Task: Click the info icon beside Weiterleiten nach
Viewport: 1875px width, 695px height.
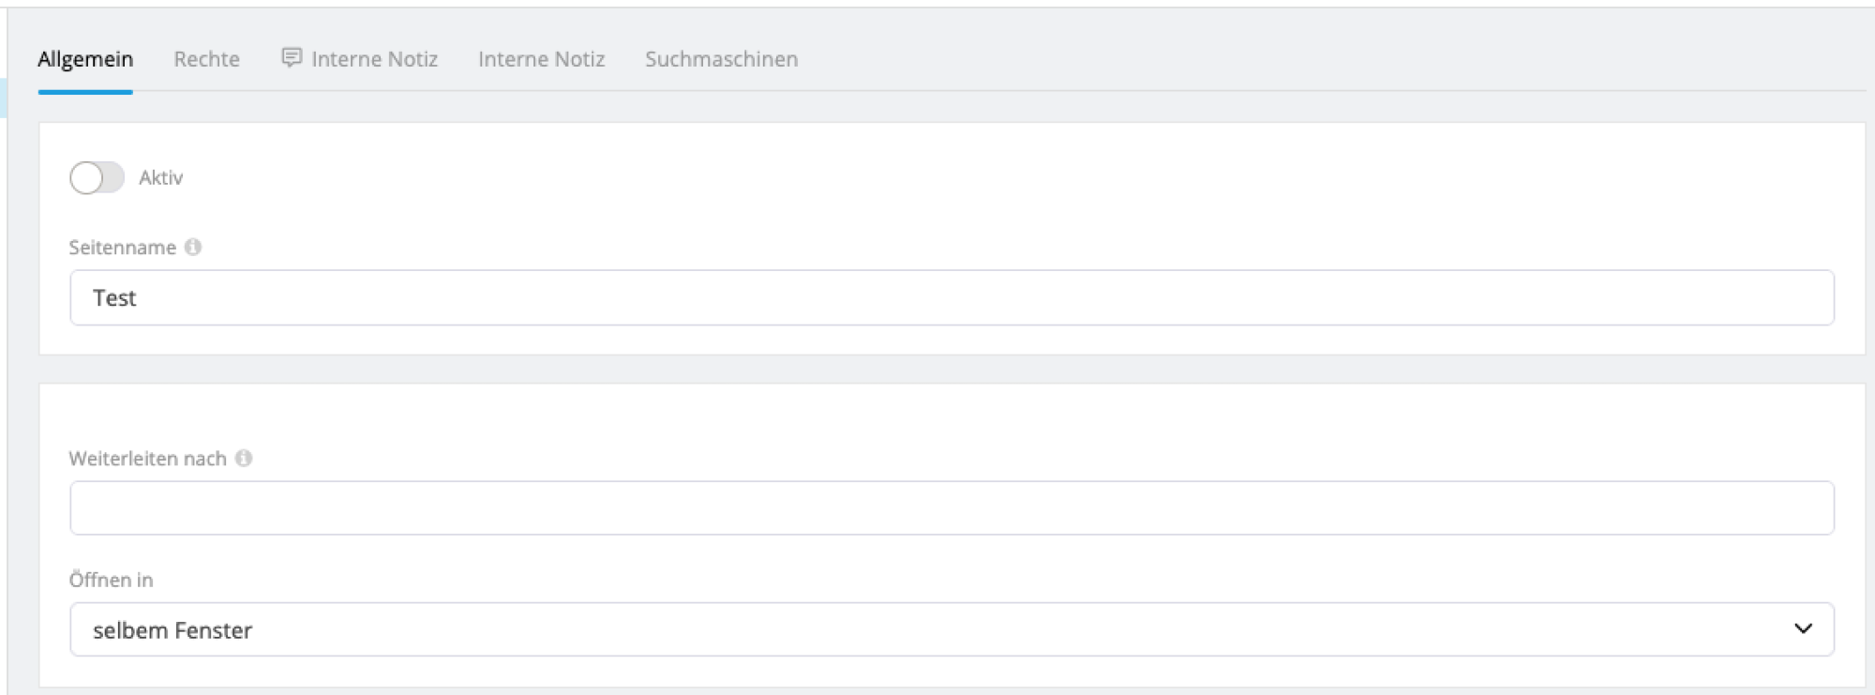Action: [246, 459]
